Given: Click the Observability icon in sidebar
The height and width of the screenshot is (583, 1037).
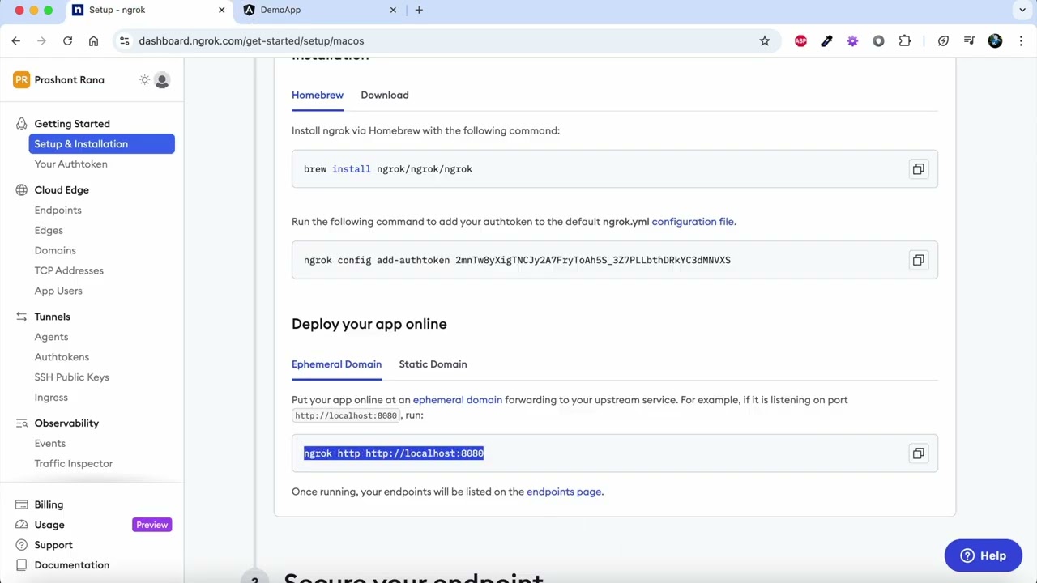Looking at the screenshot, I should click(x=21, y=423).
